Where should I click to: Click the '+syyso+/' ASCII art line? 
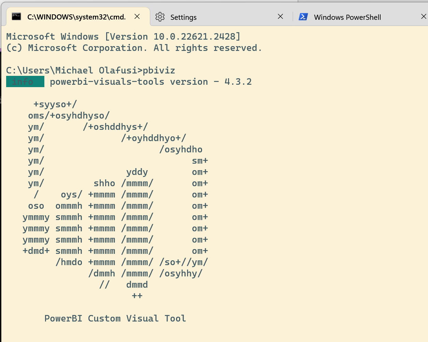tap(55, 104)
